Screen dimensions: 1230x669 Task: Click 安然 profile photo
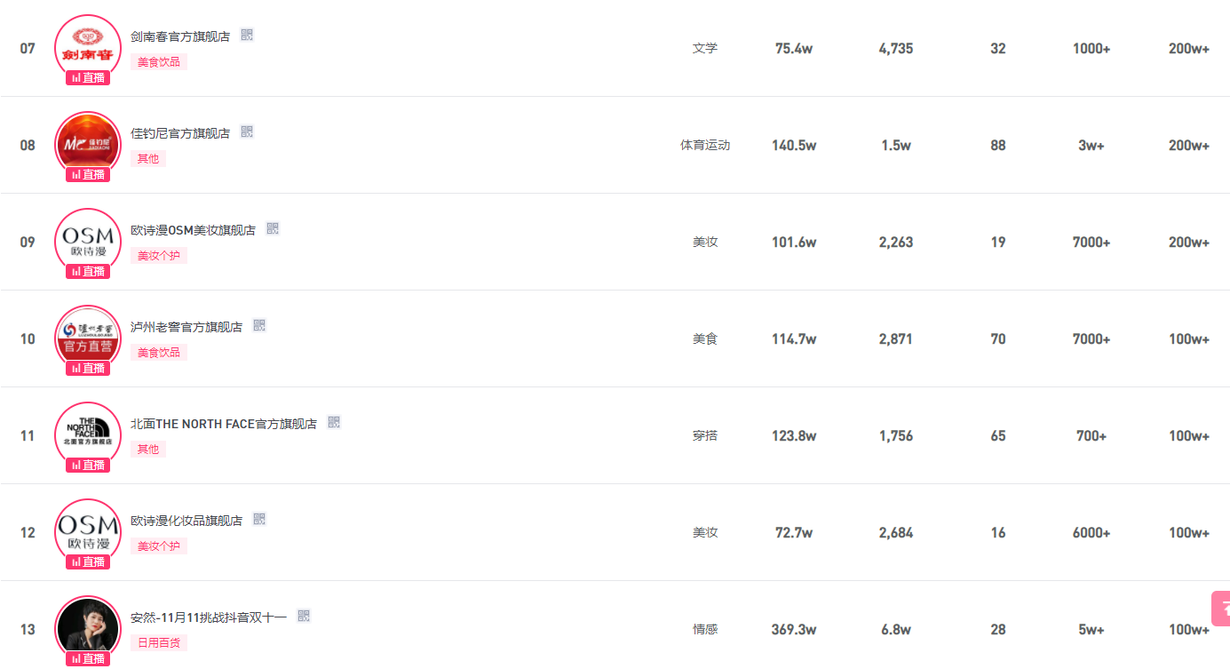[x=87, y=625]
